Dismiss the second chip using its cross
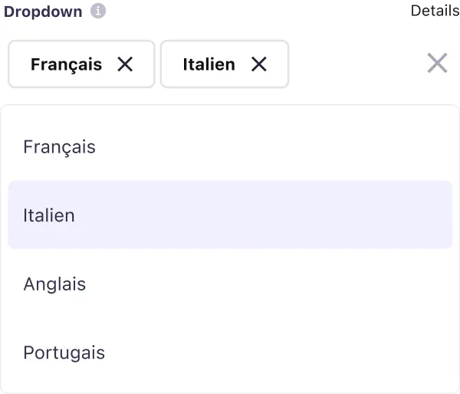 point(259,64)
